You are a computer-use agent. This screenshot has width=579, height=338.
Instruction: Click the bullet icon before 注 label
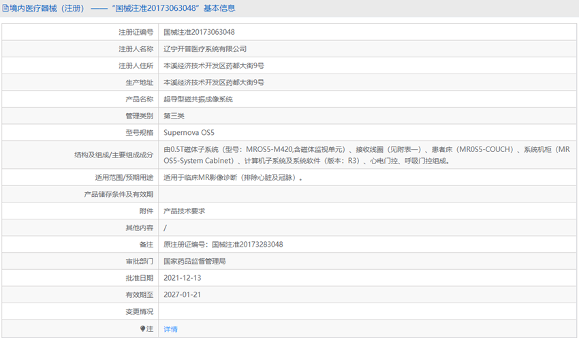(x=142, y=328)
